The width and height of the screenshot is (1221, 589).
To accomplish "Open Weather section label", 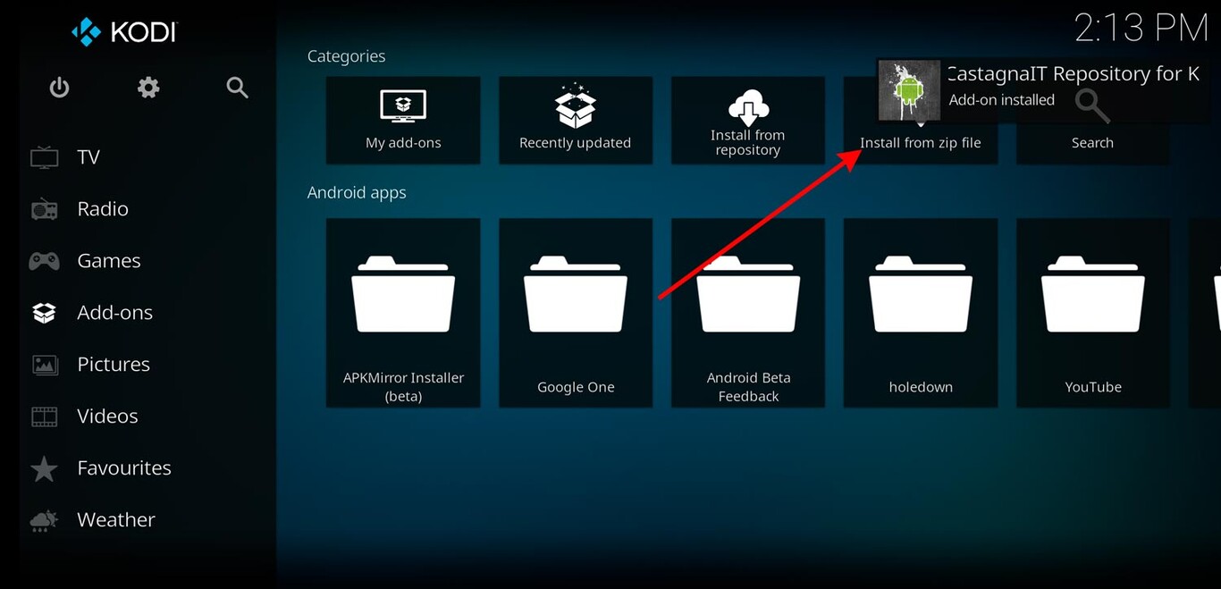I will click(116, 520).
